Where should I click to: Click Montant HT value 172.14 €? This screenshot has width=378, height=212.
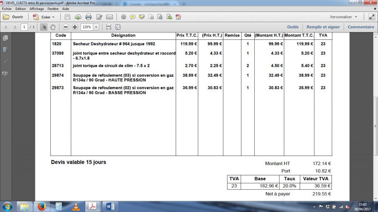(322, 163)
